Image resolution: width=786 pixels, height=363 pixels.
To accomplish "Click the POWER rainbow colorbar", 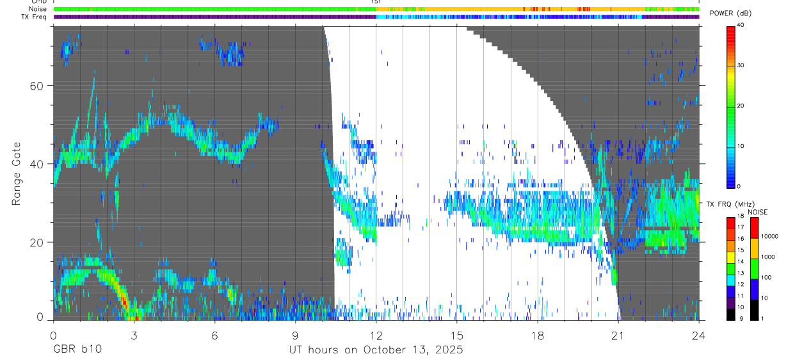I will pos(732,106).
